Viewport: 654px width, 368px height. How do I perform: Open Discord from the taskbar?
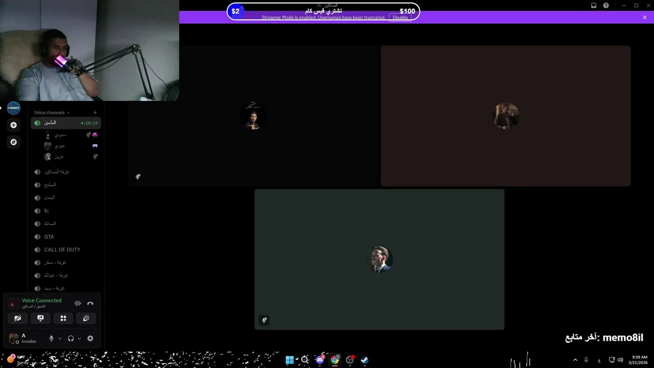(320, 360)
